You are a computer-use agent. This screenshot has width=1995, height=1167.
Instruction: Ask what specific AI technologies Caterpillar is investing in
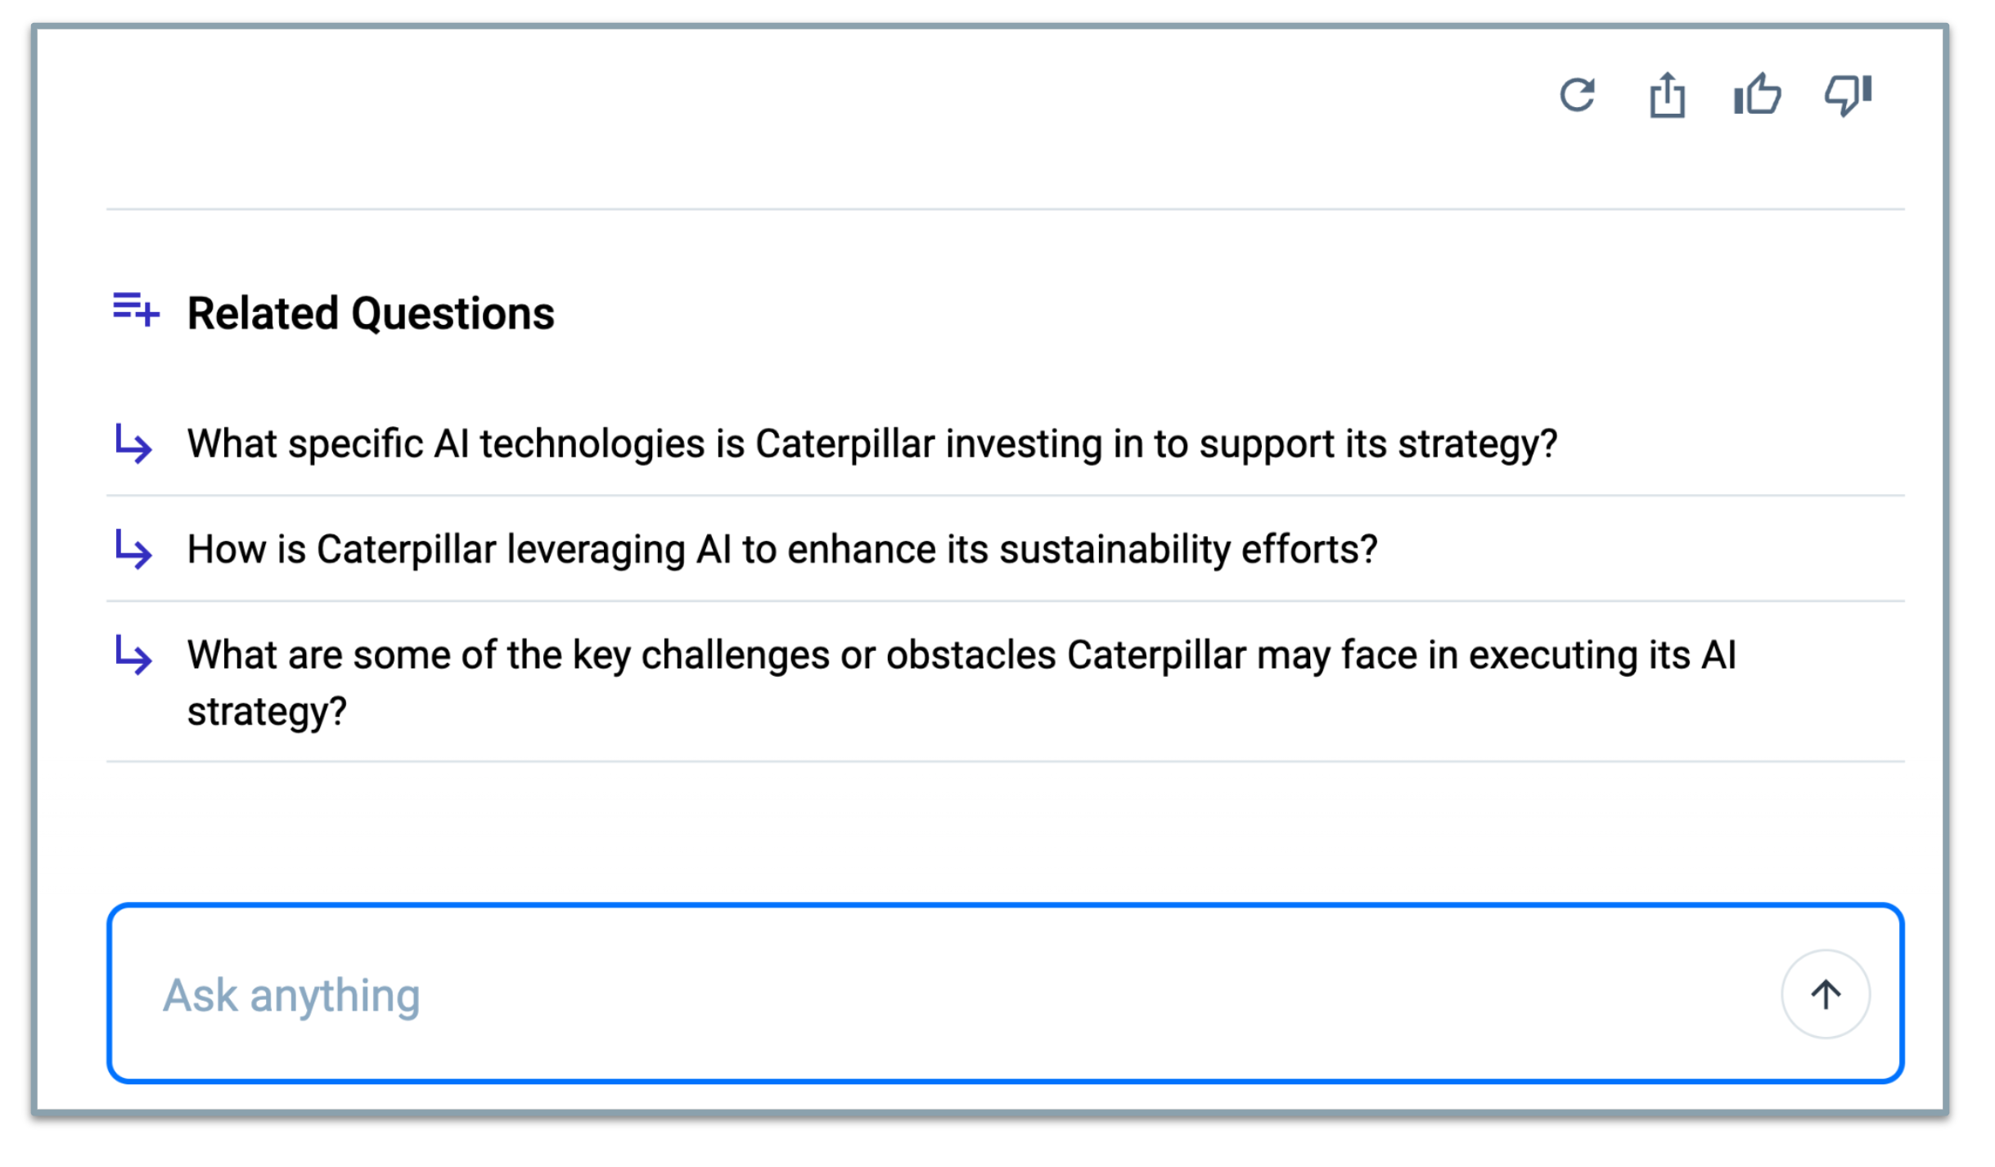pos(872,444)
